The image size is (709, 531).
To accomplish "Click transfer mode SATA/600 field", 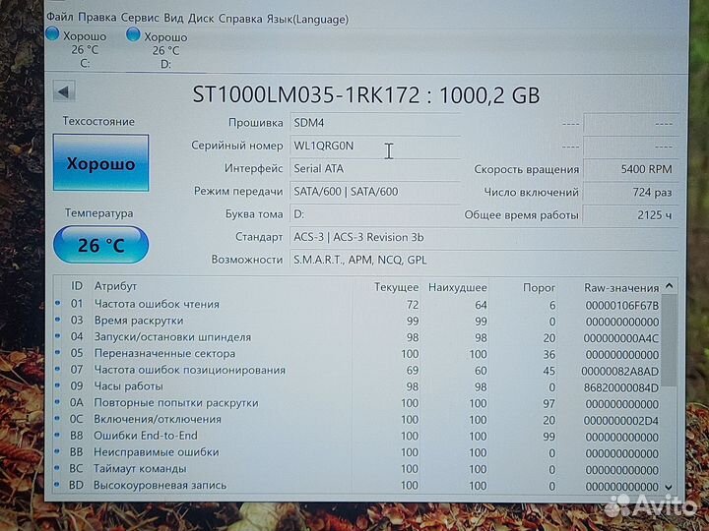I will tap(375, 192).
